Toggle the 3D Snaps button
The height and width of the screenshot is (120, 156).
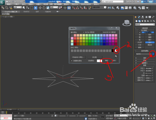74,8
